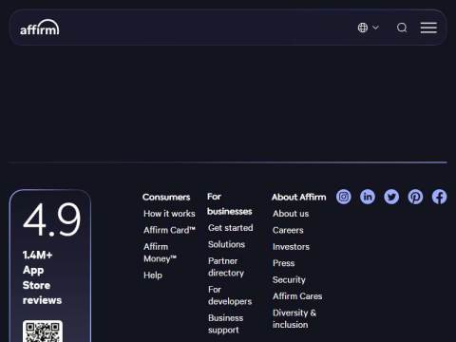Viewport: 456px width, 342px height.
Task: Open the Get started link
Action: (x=231, y=228)
